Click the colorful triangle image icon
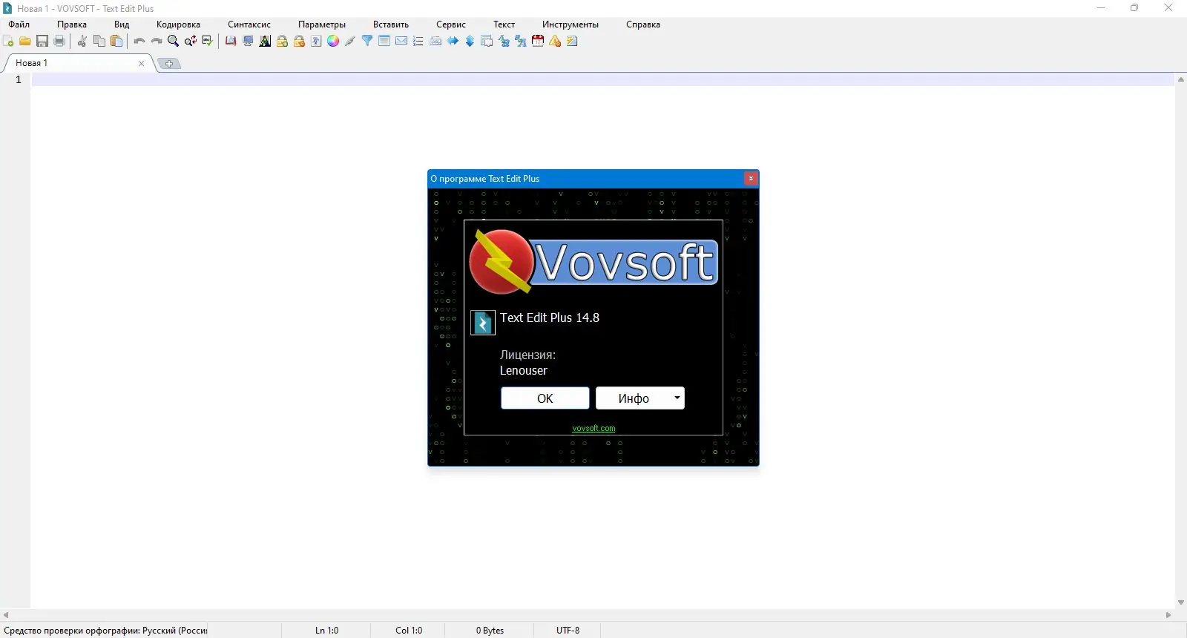Image resolution: width=1187 pixels, height=638 pixels. 265,42
